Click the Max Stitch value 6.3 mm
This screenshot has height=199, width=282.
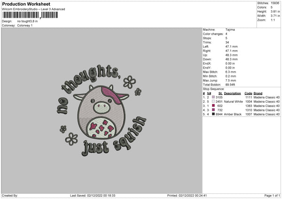(x=231, y=72)
